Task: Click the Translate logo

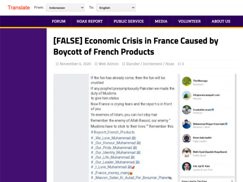Action: [x=19, y=8]
